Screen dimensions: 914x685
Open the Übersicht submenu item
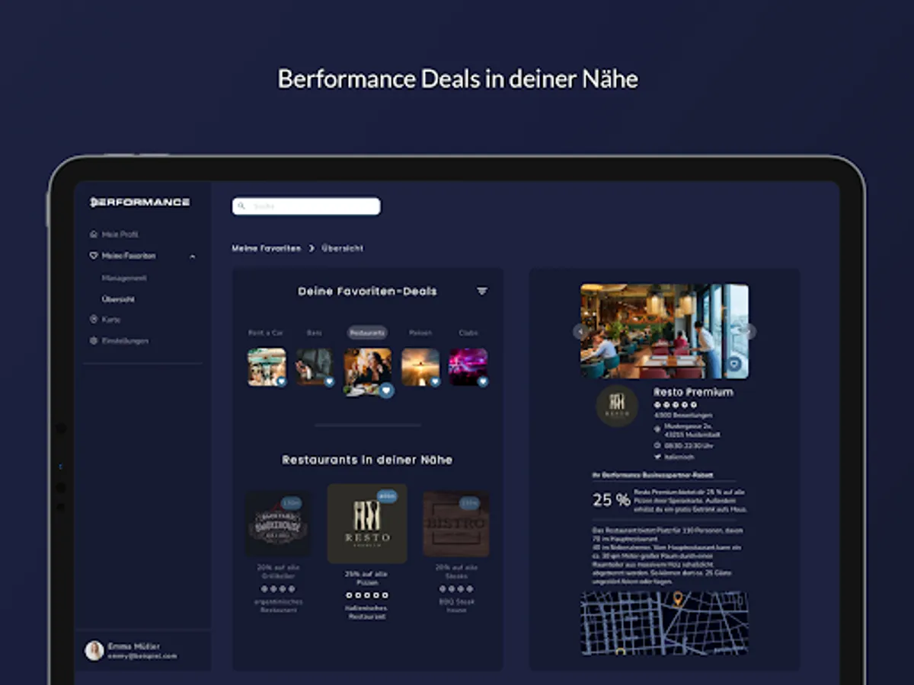point(118,299)
